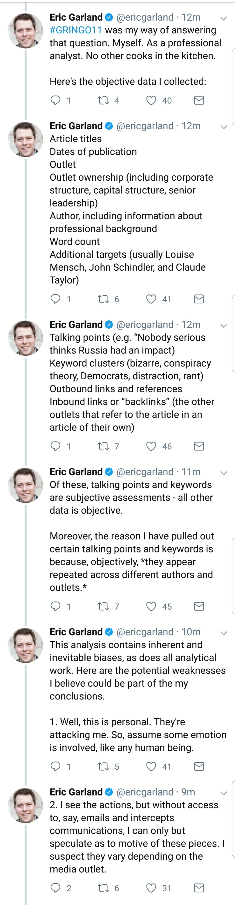Open the dropdown caret on the #GRINGO11 tweet

(223, 18)
